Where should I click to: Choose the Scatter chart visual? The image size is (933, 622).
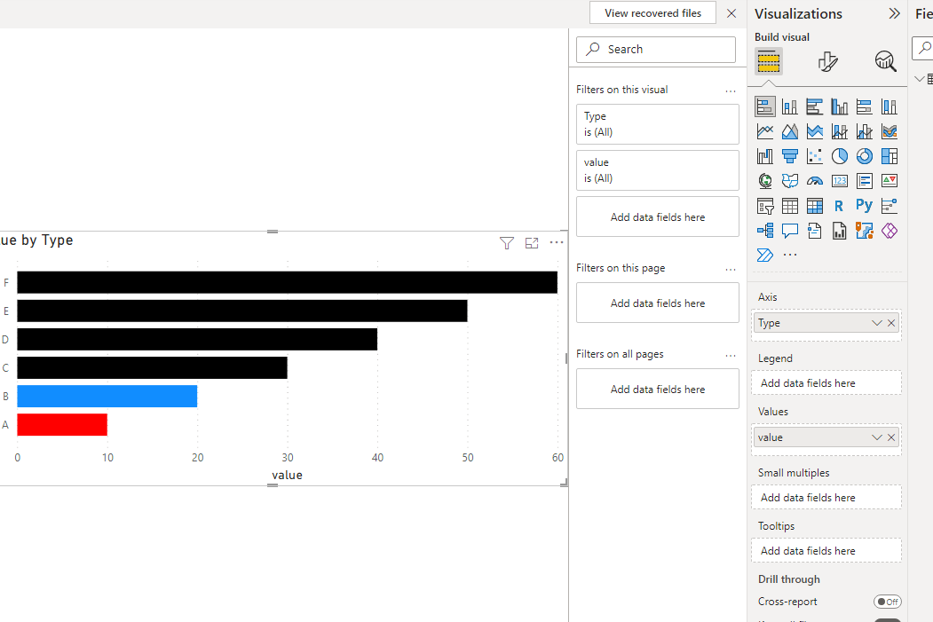pos(815,156)
